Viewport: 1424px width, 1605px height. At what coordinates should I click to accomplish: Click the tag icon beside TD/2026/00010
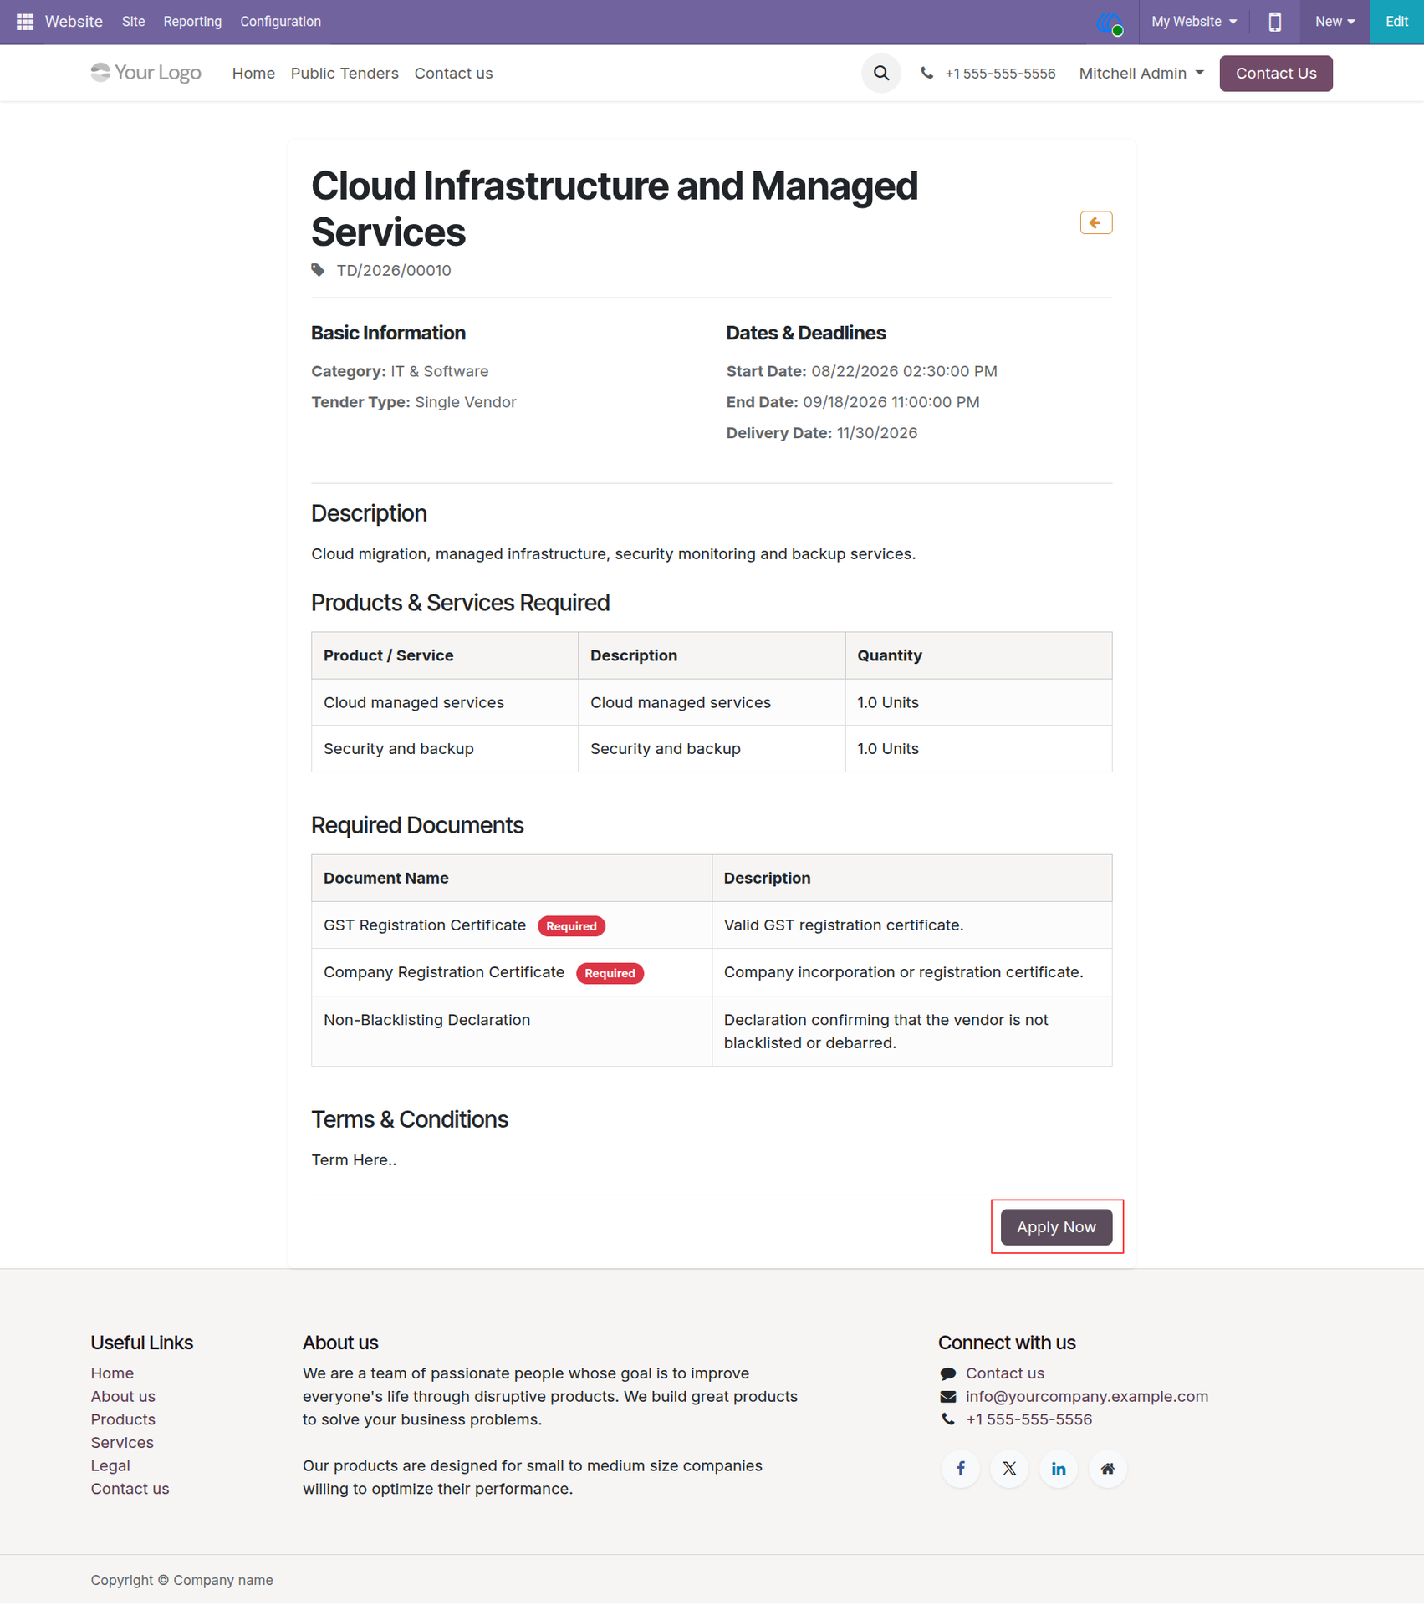coord(318,270)
